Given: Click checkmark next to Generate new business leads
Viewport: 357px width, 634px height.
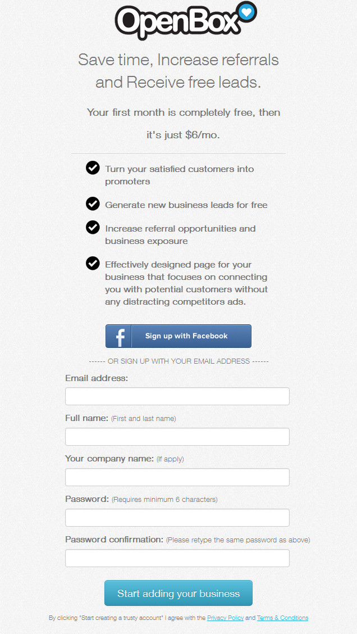Looking at the screenshot, I should coord(93,203).
